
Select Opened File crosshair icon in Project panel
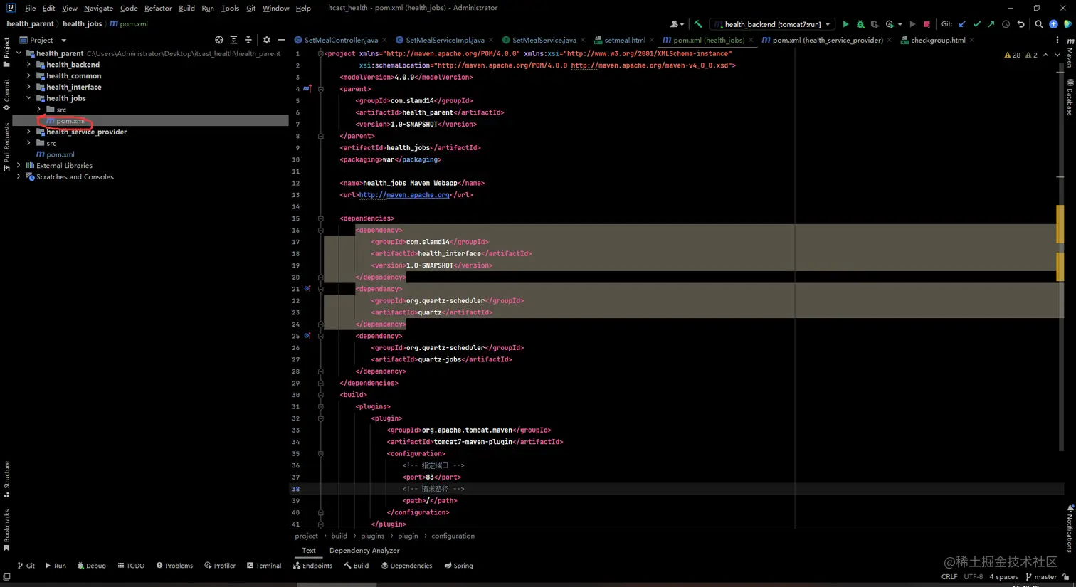tap(219, 40)
